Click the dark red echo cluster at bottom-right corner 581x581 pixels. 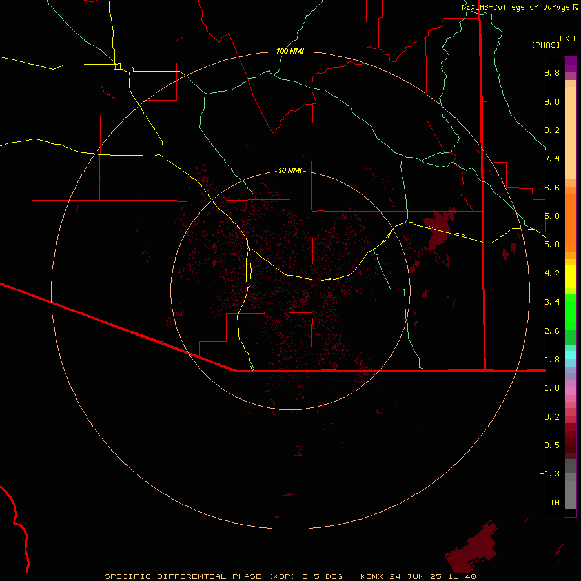(x=471, y=548)
